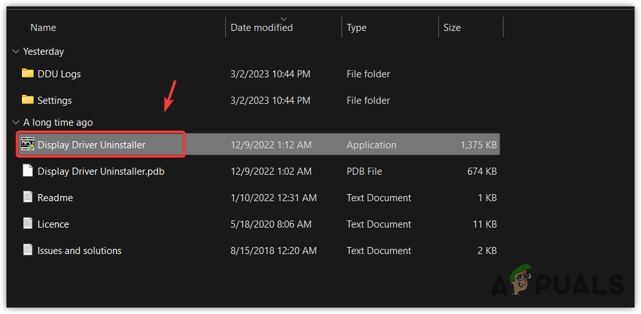Select the Licence file name
This screenshot has height=314, width=641.
tap(54, 224)
